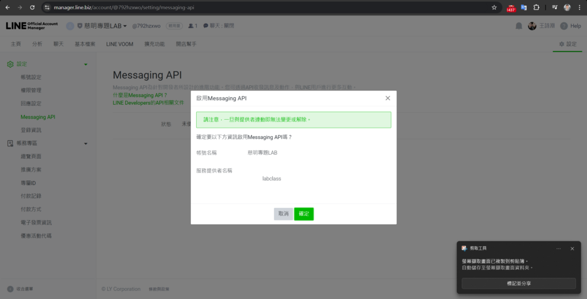Image resolution: width=587 pixels, height=299 pixels.
Task: Go to the 主頁 tab
Action: (x=15, y=44)
